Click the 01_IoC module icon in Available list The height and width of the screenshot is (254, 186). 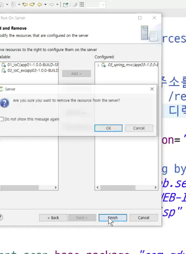tap(4, 65)
